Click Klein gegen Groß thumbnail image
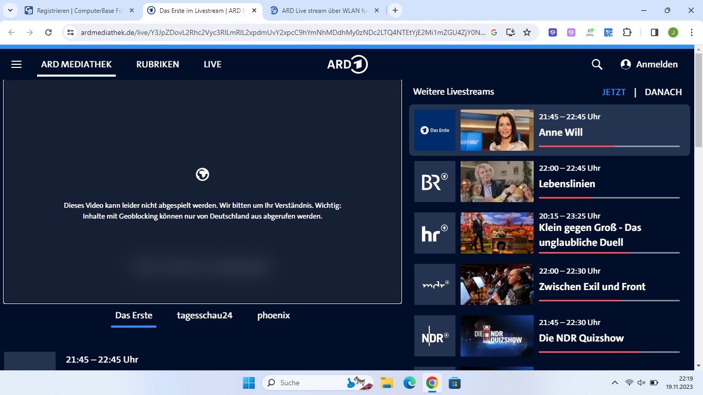The width and height of the screenshot is (703, 395). (497, 233)
